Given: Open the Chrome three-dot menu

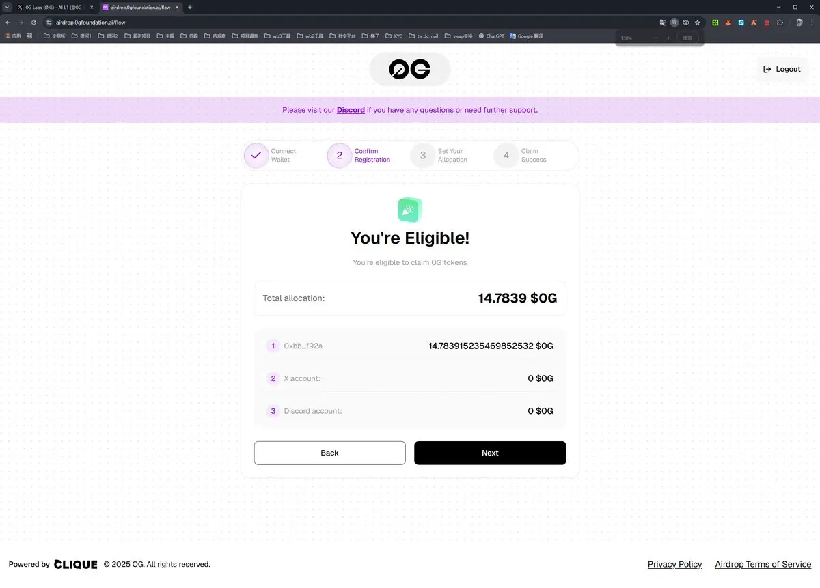Looking at the screenshot, I should pyautogui.click(x=813, y=23).
